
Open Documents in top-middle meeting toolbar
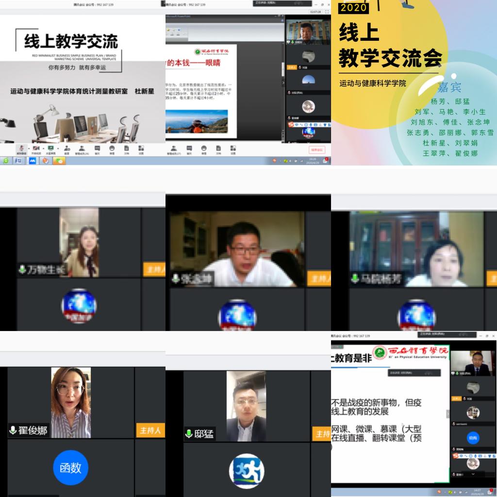218,148
